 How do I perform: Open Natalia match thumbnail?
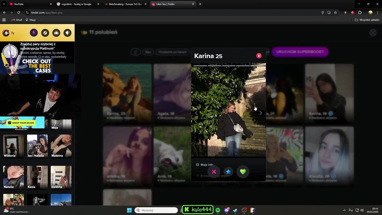tap(13, 178)
